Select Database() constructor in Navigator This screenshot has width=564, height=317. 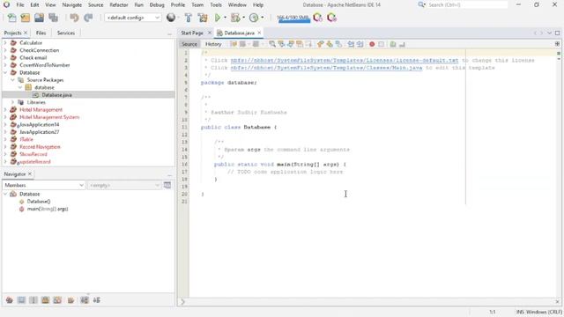point(39,202)
